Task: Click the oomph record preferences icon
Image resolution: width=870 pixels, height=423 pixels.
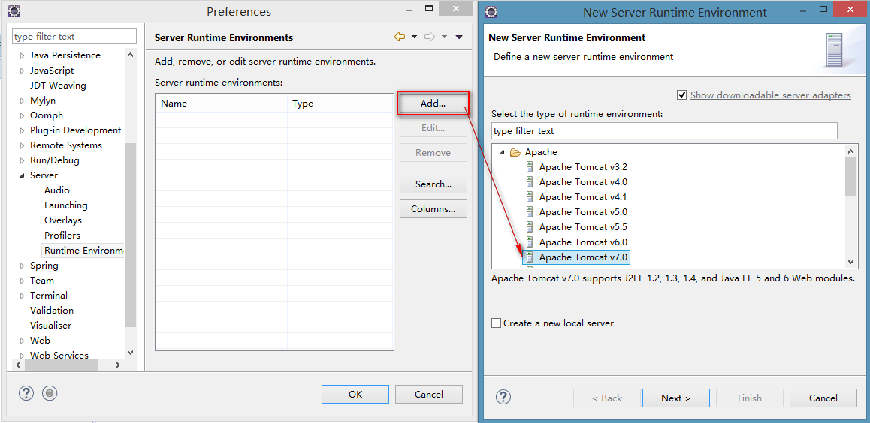Action: [x=50, y=393]
